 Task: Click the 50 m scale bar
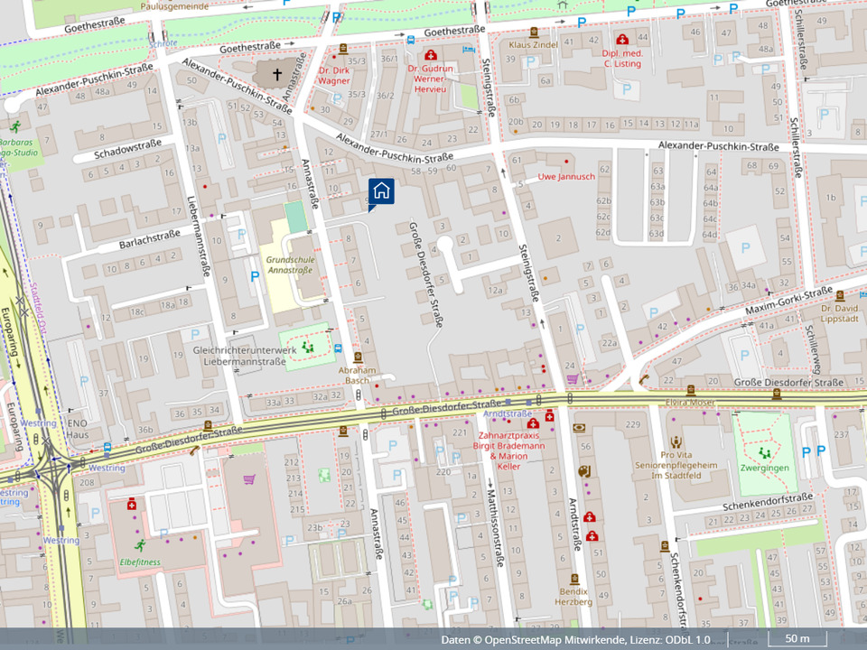click(795, 639)
